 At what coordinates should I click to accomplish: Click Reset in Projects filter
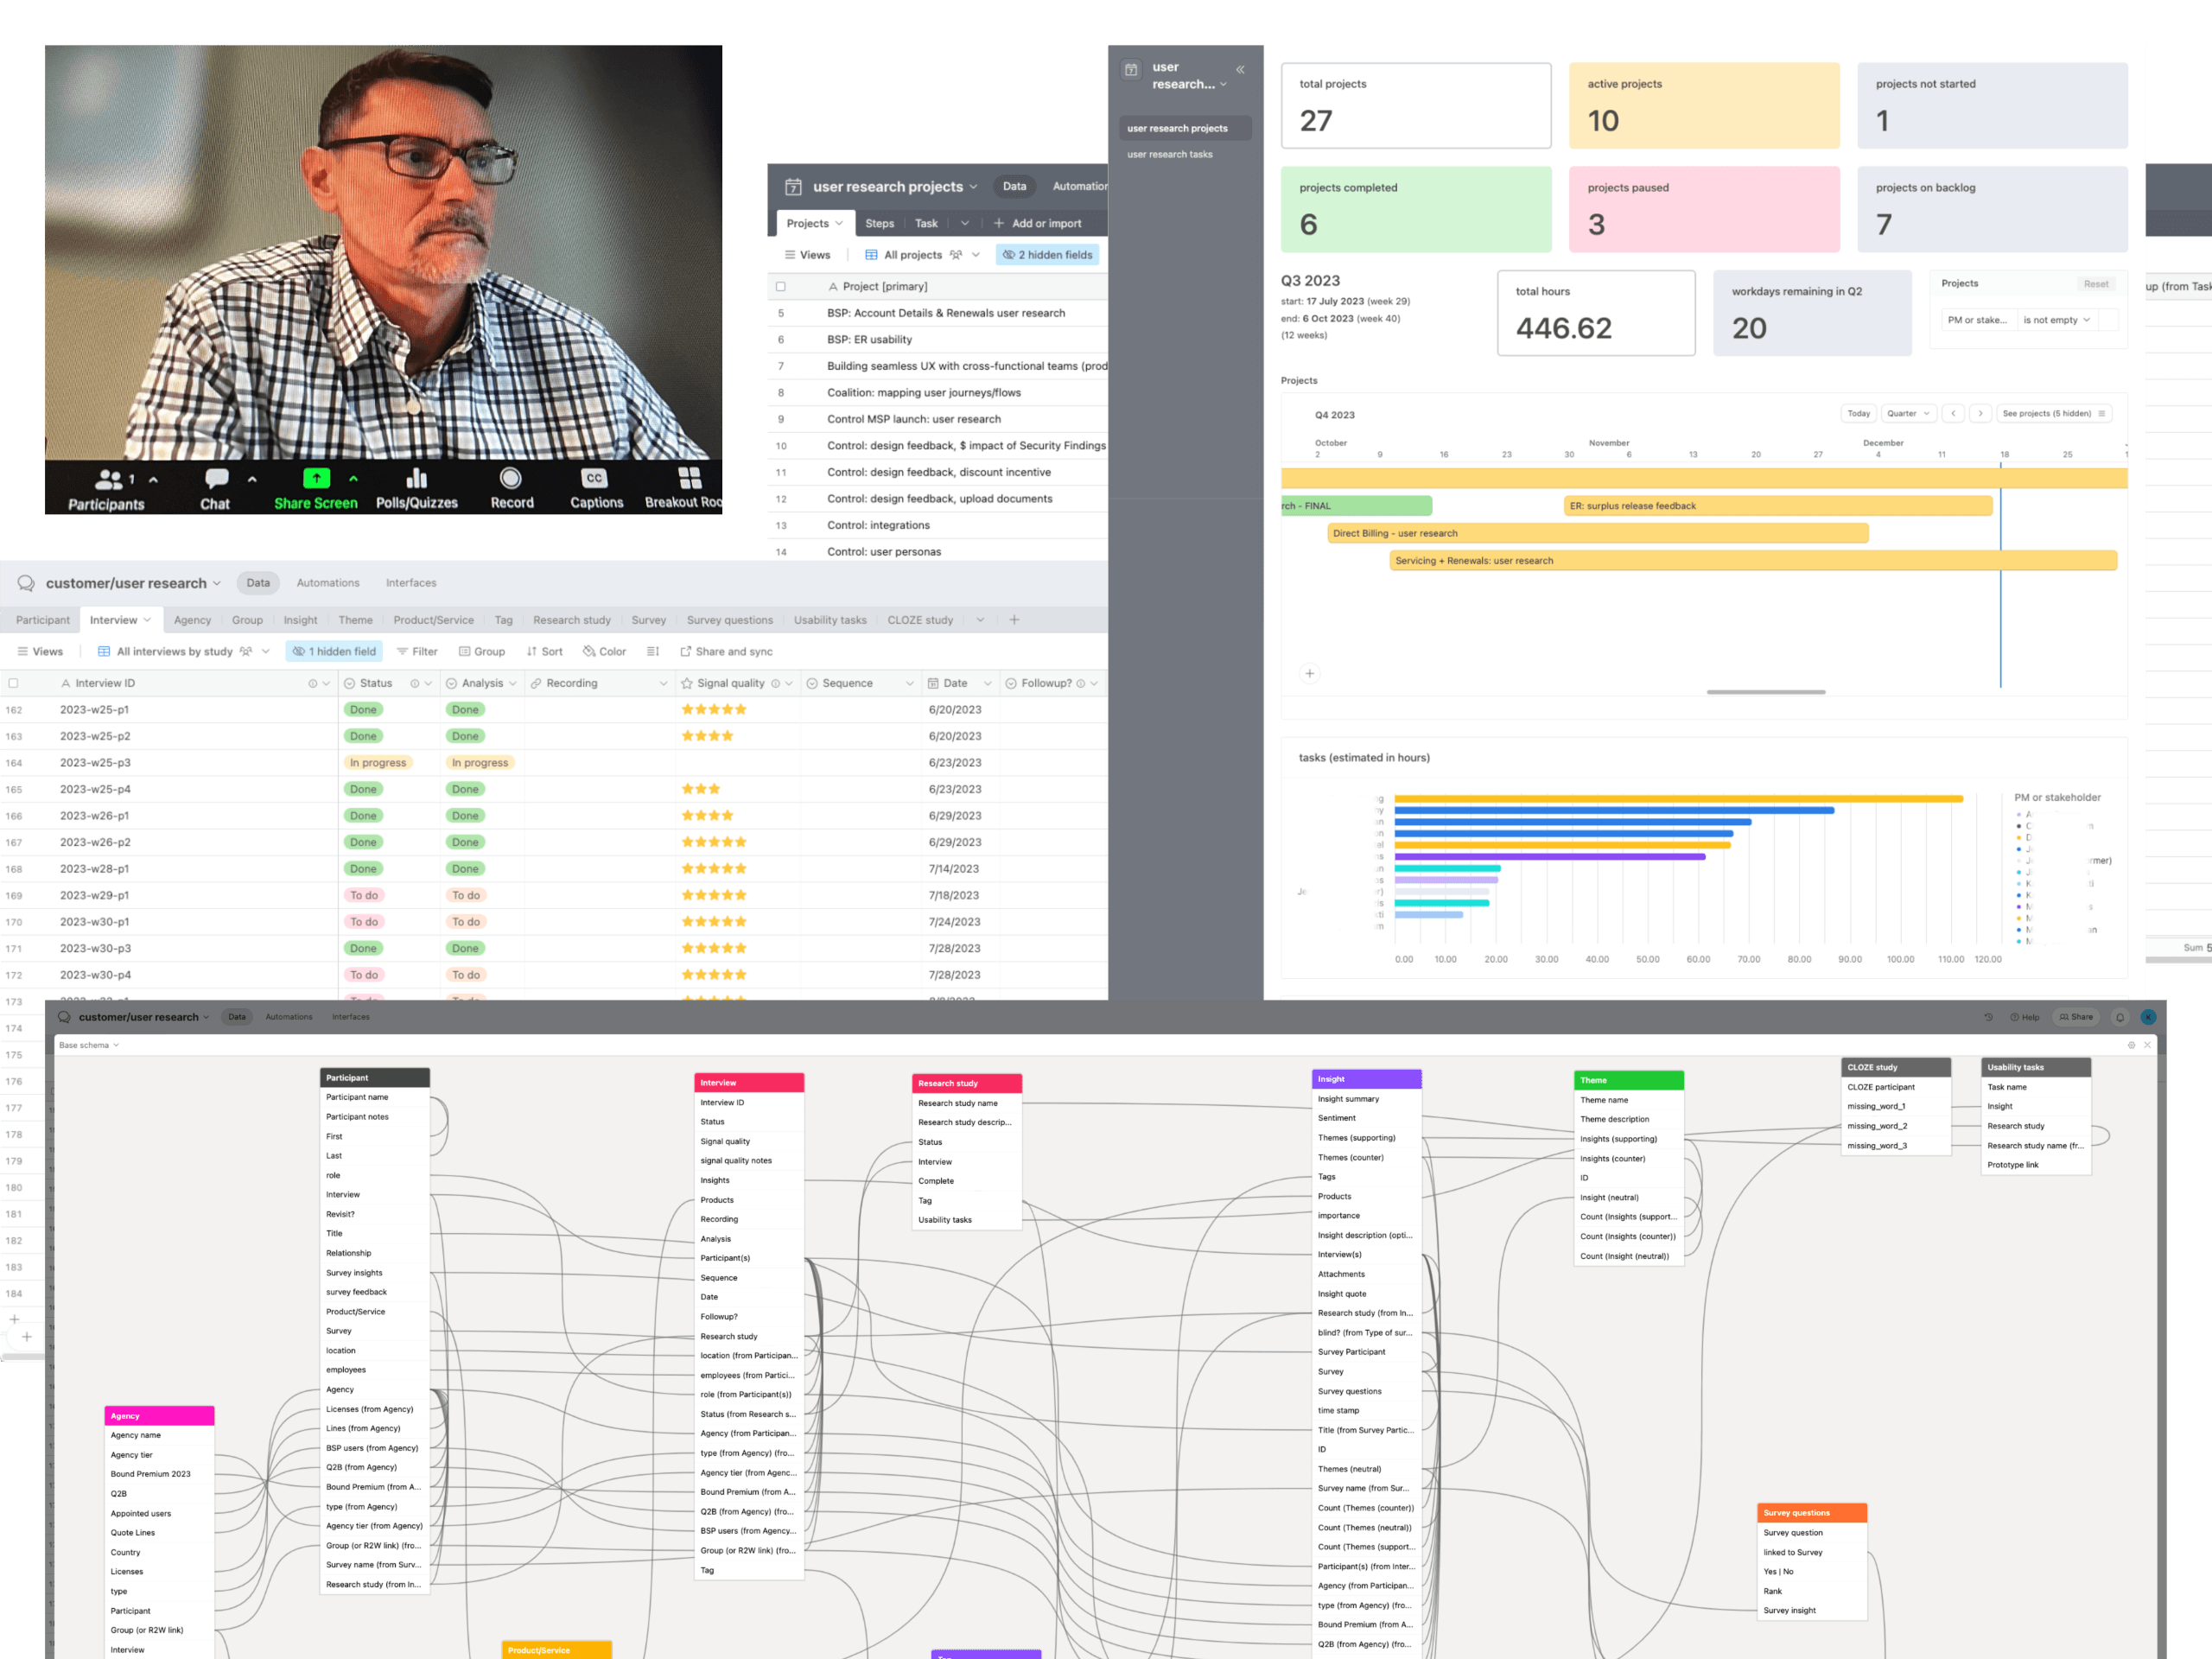coord(2095,284)
